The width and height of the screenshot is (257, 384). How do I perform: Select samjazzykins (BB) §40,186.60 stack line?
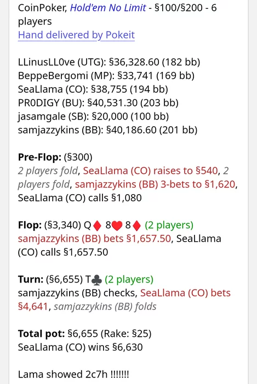click(107, 130)
